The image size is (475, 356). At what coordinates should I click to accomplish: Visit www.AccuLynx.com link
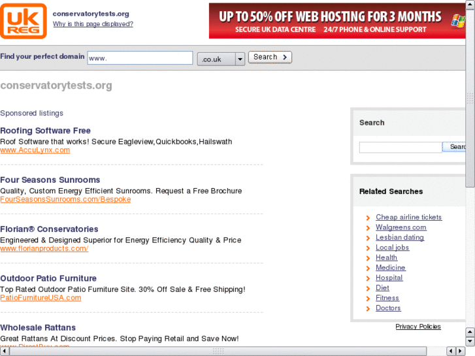click(x=35, y=150)
